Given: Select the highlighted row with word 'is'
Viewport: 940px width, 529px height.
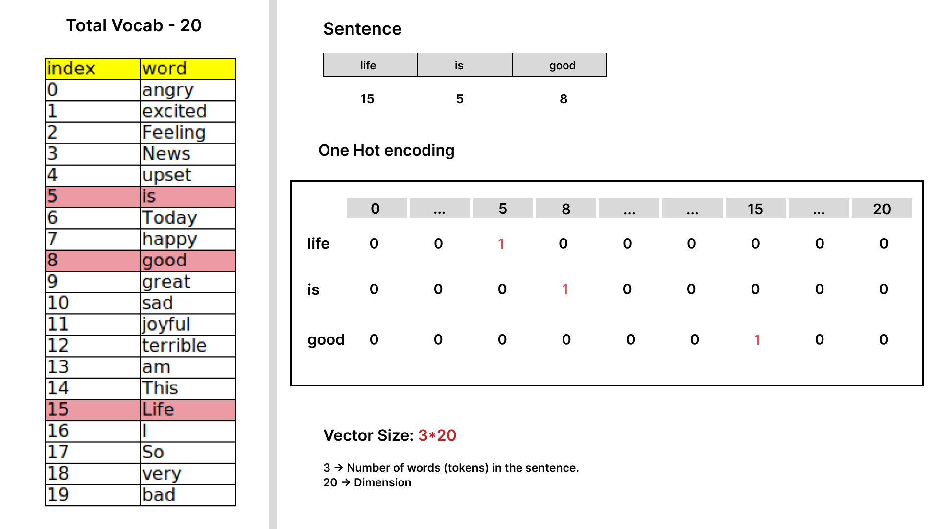Looking at the screenshot, I should (x=141, y=196).
